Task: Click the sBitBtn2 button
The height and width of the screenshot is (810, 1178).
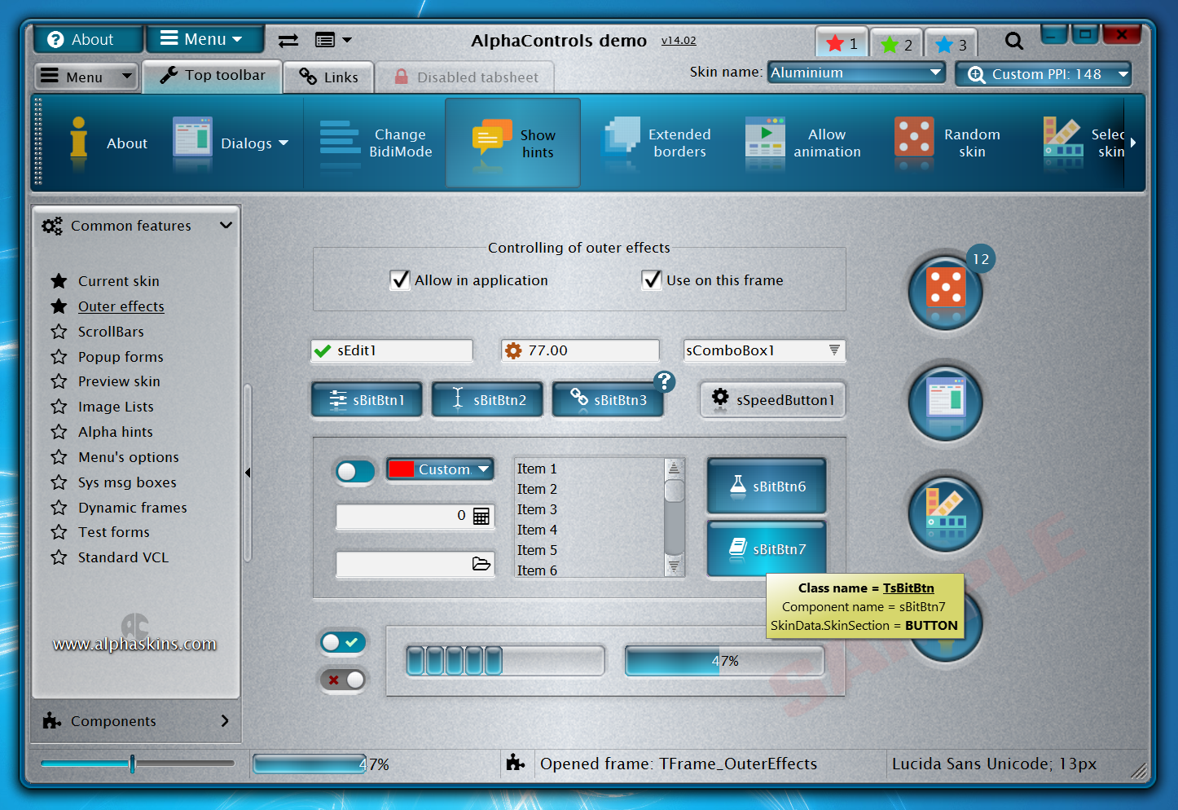Action: [487, 400]
